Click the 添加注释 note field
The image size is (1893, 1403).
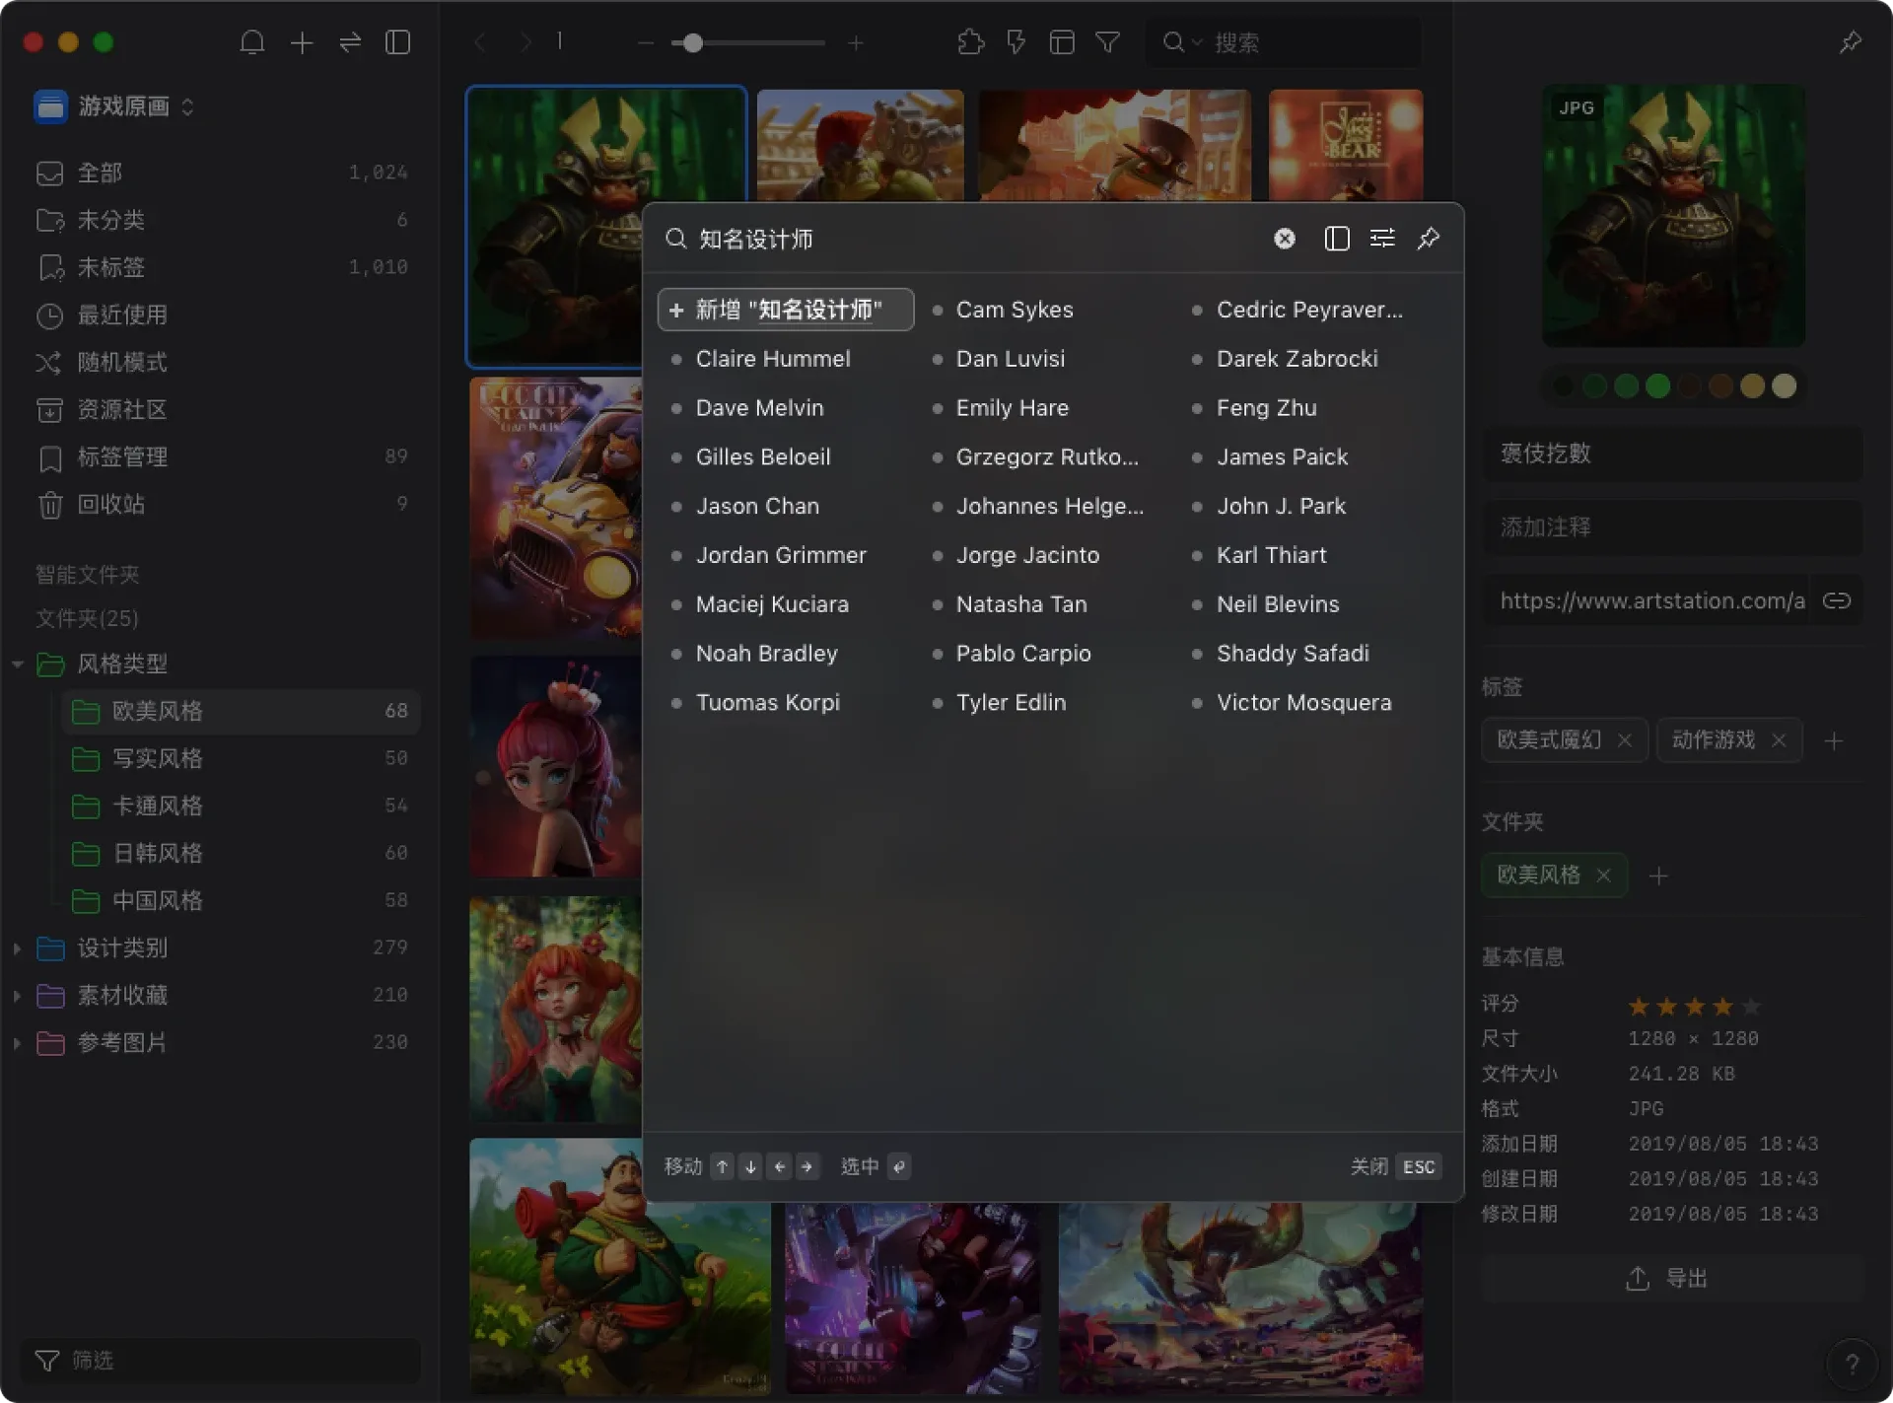(1672, 527)
